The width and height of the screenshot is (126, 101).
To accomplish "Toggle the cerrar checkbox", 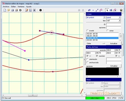I will 108,31.
